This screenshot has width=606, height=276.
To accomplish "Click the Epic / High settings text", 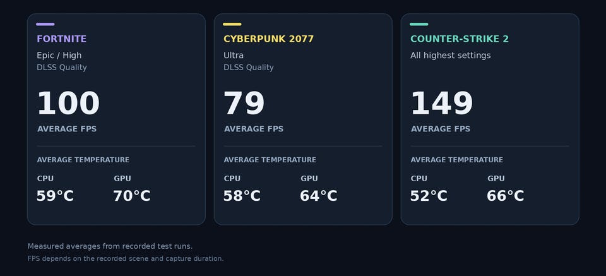I will 59,56.
